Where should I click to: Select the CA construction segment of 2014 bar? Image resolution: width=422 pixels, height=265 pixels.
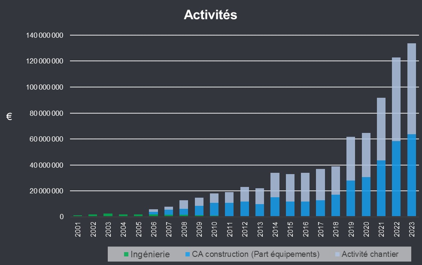275,207
